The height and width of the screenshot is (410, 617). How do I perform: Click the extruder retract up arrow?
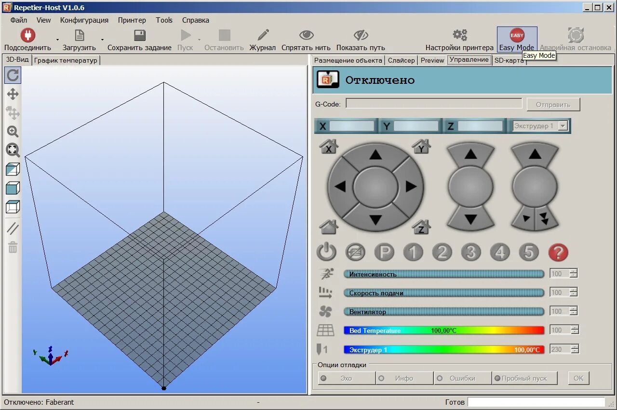point(535,154)
